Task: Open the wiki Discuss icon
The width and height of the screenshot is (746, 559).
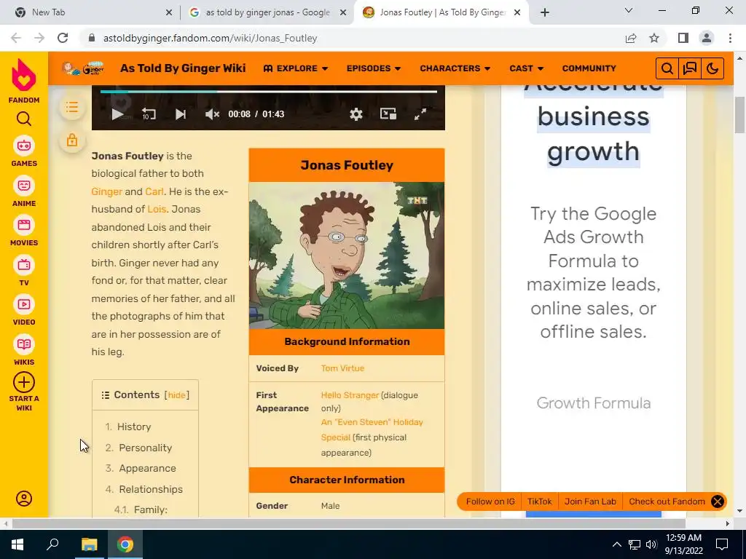Action: (690, 68)
